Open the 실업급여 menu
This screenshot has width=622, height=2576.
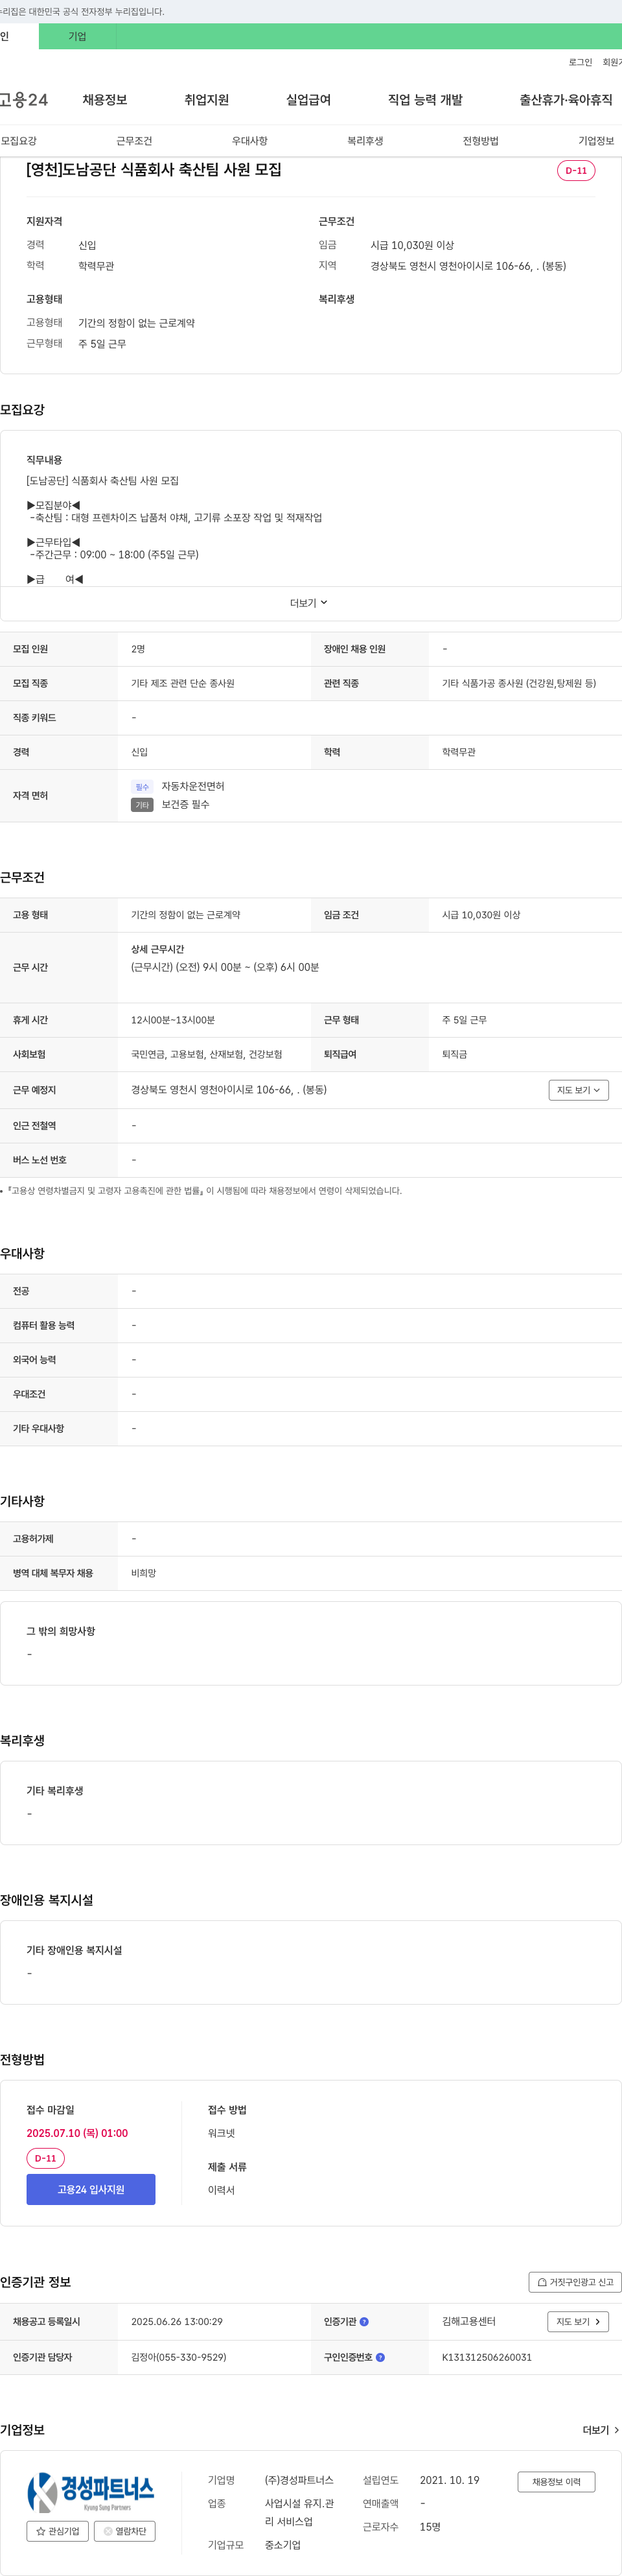(x=308, y=100)
